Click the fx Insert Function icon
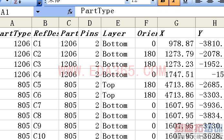This screenshot has width=224, height=140. 70,12
